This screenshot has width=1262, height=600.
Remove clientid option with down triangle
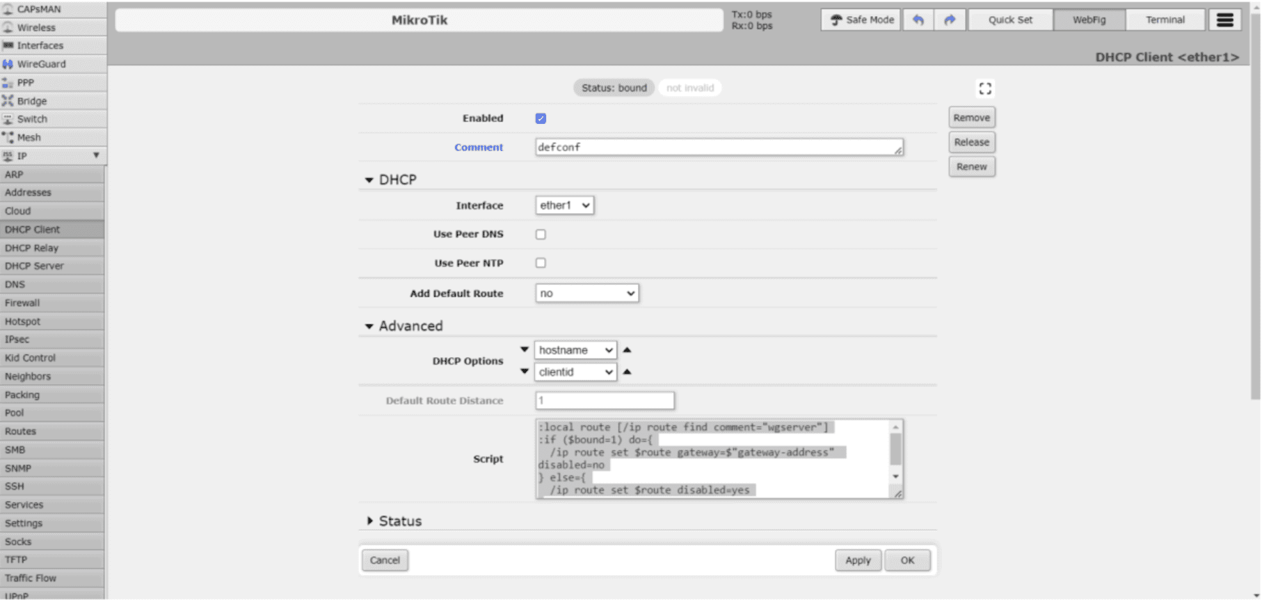525,372
